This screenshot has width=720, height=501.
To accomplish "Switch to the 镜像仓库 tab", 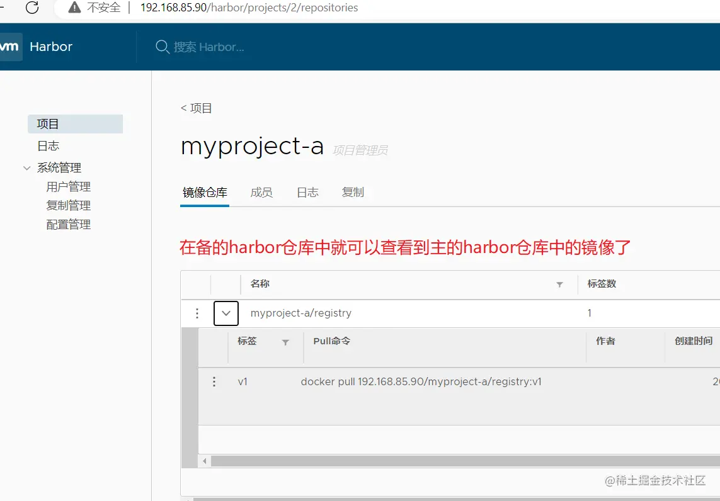I will click(x=205, y=193).
